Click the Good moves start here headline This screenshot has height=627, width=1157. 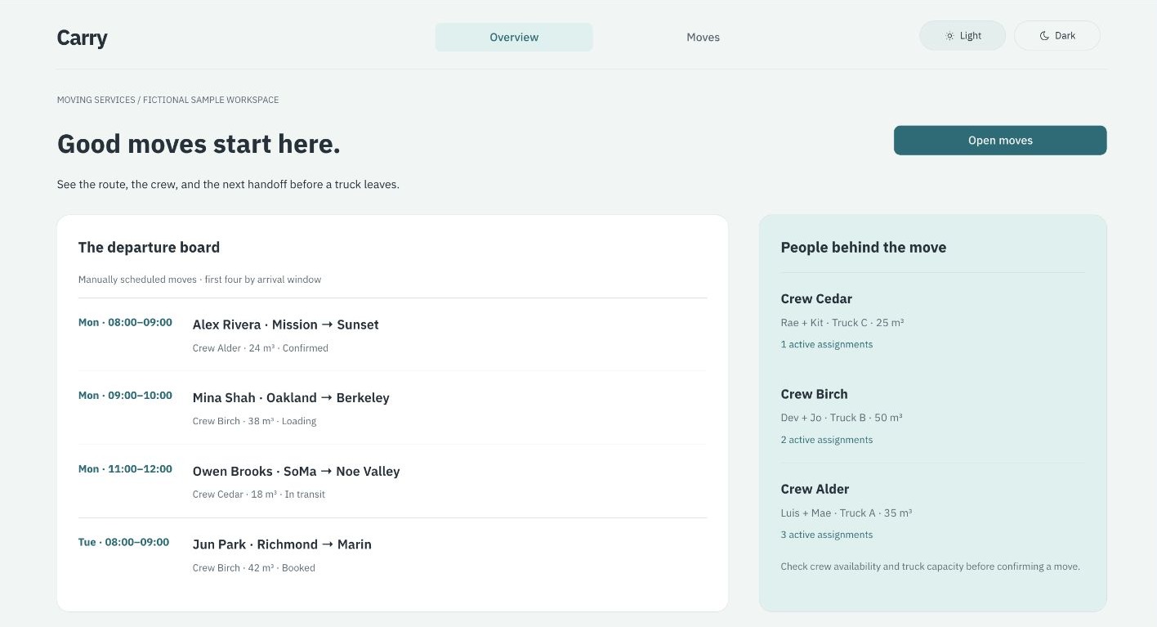[x=199, y=144]
